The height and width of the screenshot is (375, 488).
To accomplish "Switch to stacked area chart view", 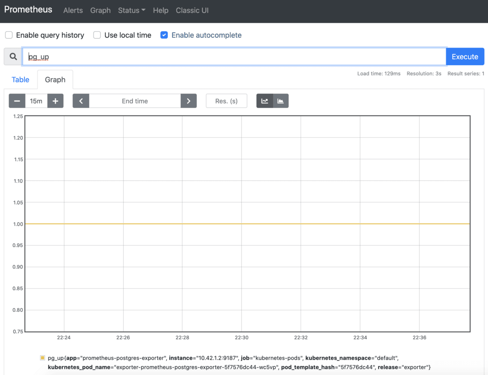I will [281, 101].
